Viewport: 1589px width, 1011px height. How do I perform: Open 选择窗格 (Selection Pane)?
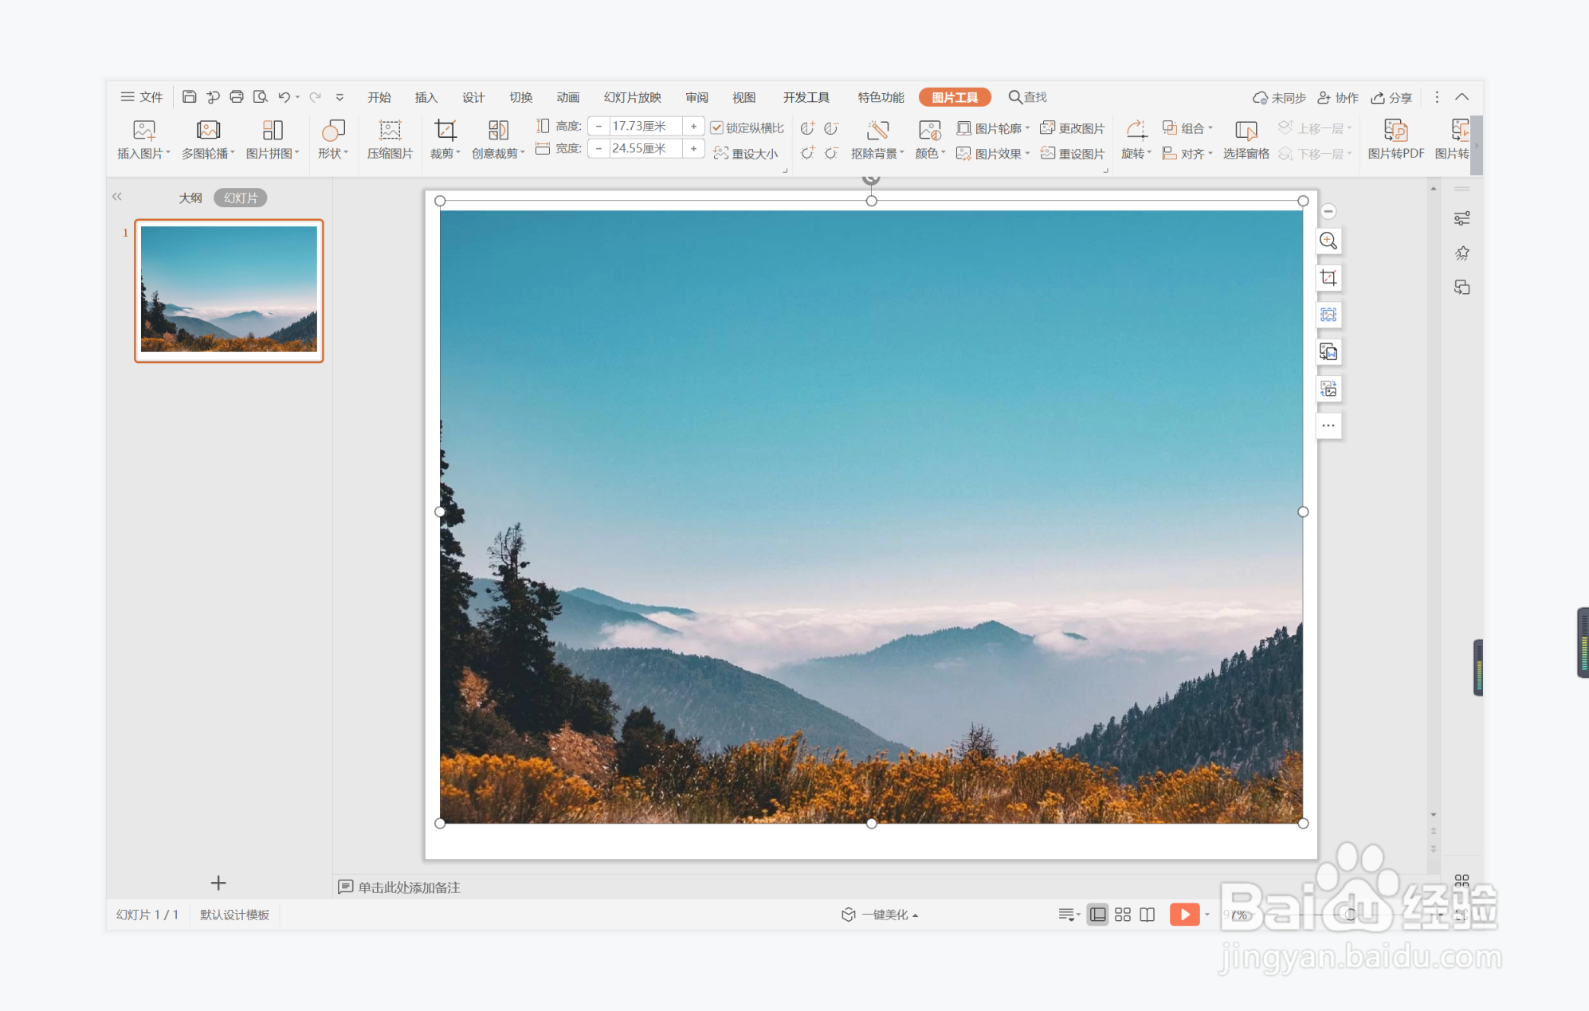pos(1246,139)
